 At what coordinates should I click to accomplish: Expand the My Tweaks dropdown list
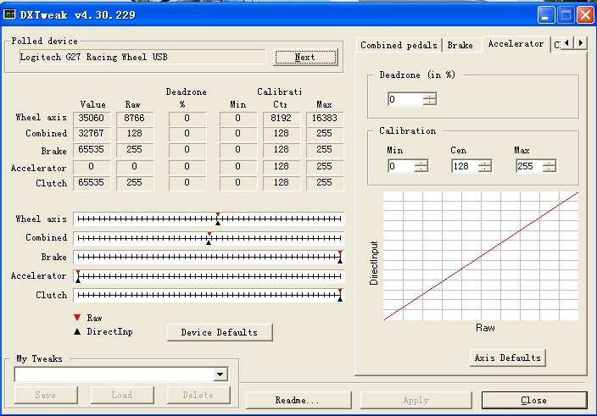pos(220,374)
